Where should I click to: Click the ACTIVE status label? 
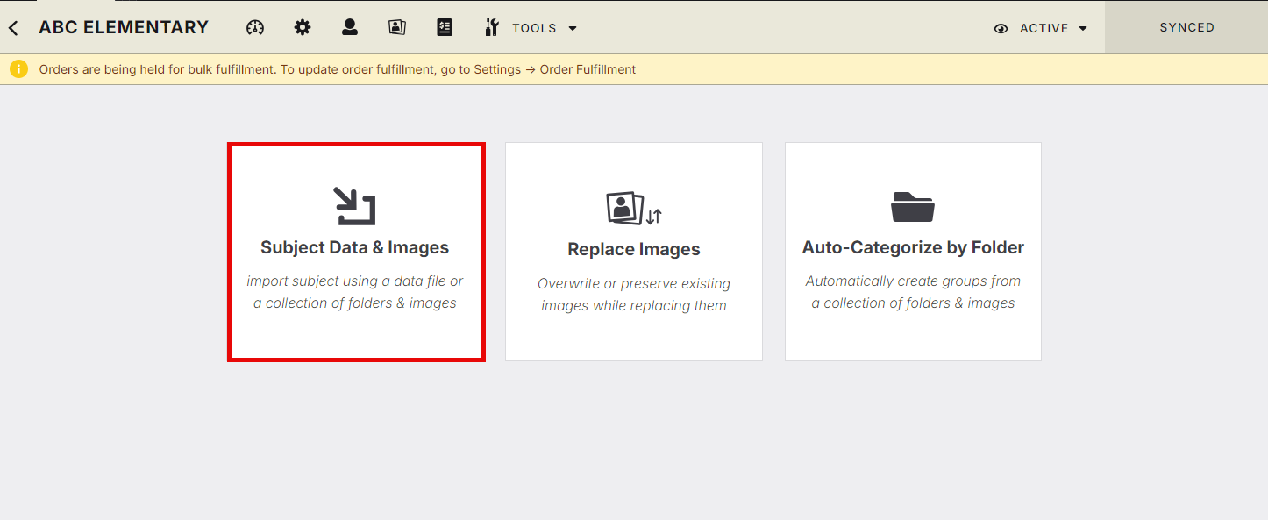point(1044,28)
